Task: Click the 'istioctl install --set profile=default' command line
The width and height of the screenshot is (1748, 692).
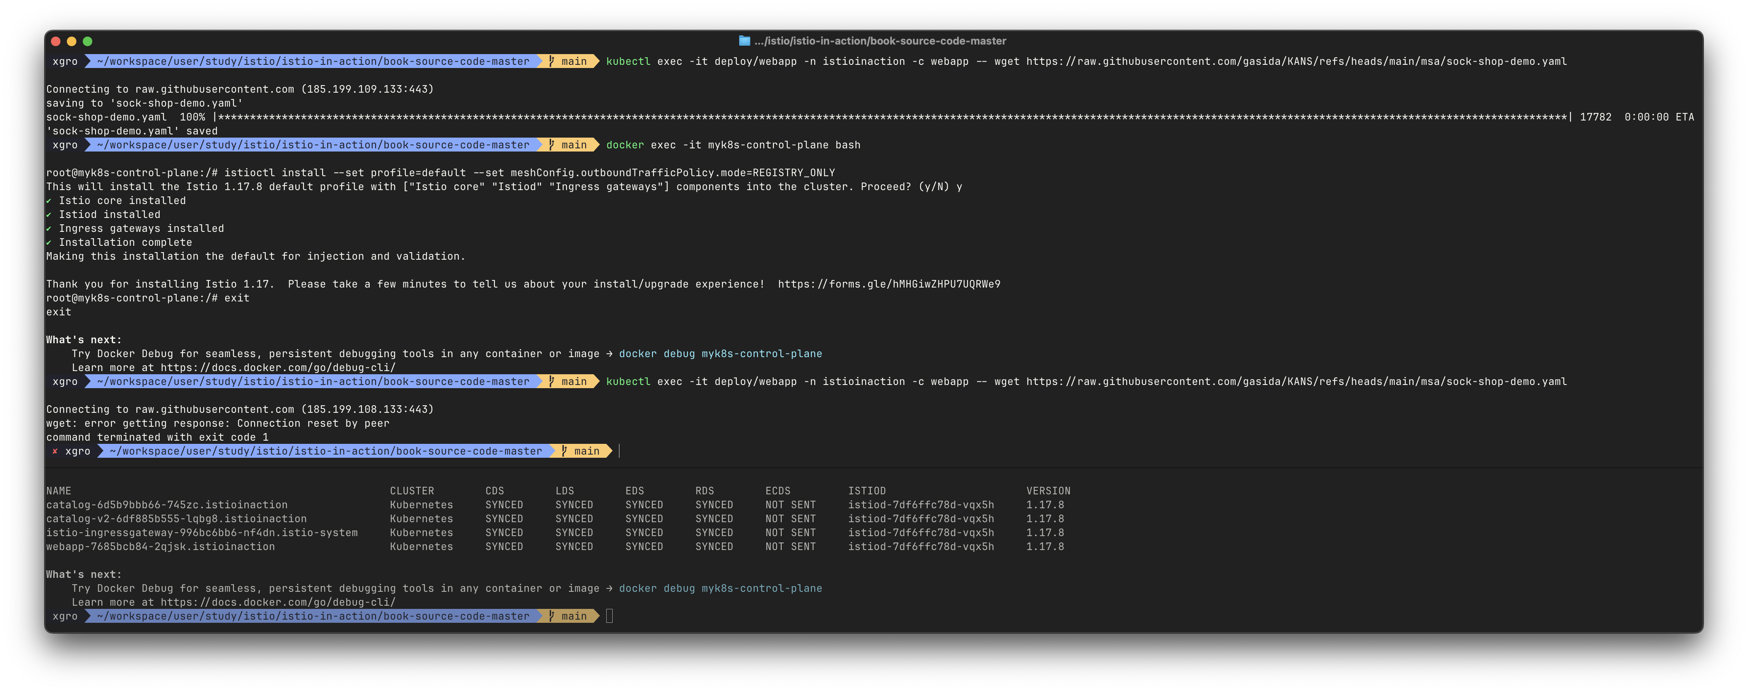Action: tap(440, 173)
